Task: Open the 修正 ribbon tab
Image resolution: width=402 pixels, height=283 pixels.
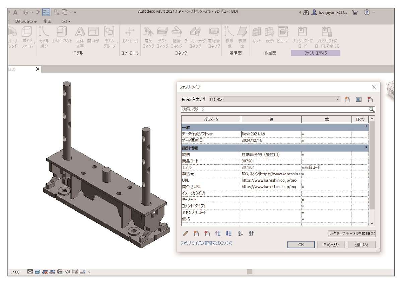Action: point(47,21)
